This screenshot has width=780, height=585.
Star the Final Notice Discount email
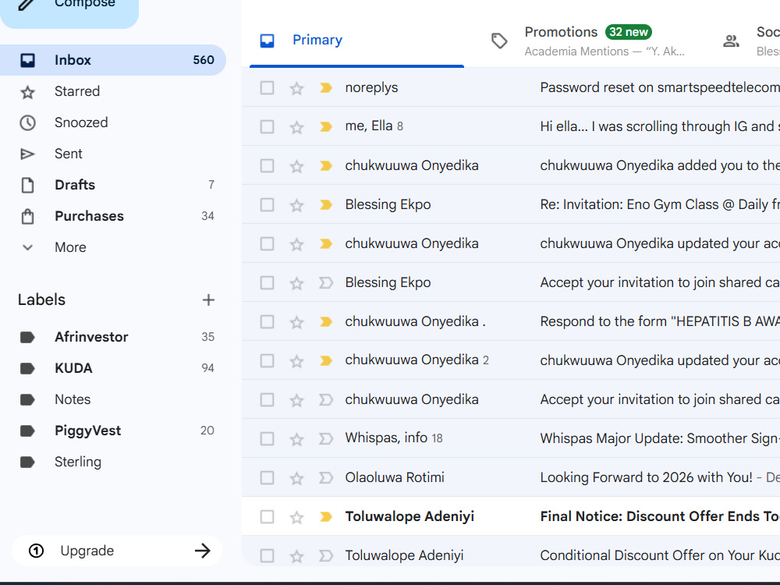coord(297,517)
